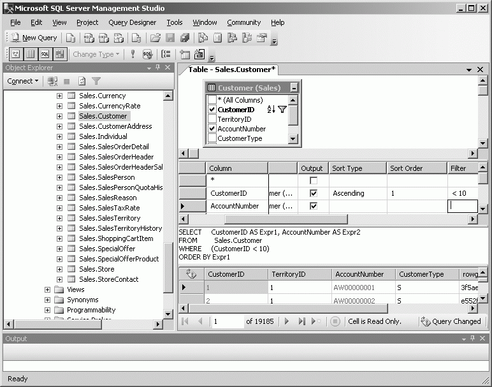Screen dimensions: 492x387
Task: Open the Project menu
Action: 87,22
